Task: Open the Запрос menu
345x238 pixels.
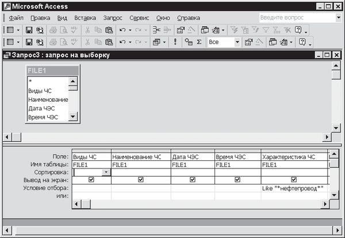Action: [x=113, y=18]
